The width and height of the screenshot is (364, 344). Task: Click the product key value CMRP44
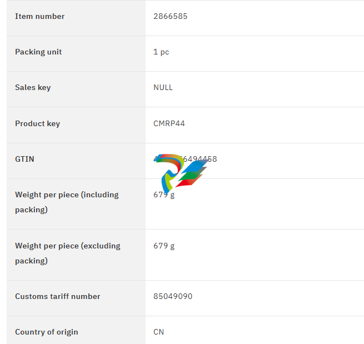pyautogui.click(x=169, y=123)
